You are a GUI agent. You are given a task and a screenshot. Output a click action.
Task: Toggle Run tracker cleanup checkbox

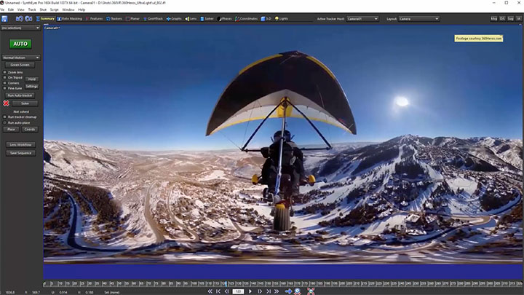(x=4, y=117)
